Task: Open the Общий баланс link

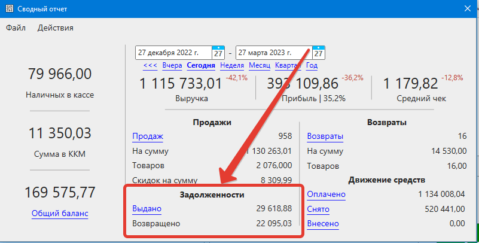Action: (59, 214)
